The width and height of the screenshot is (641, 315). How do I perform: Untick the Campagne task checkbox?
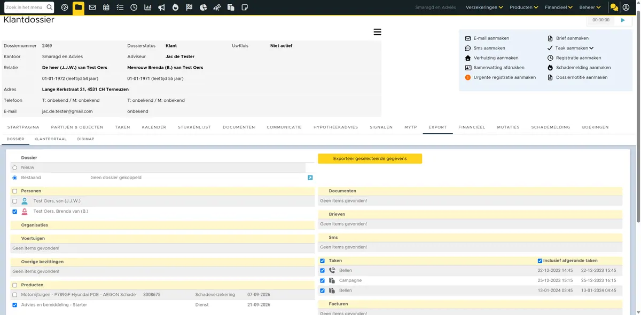click(322, 280)
